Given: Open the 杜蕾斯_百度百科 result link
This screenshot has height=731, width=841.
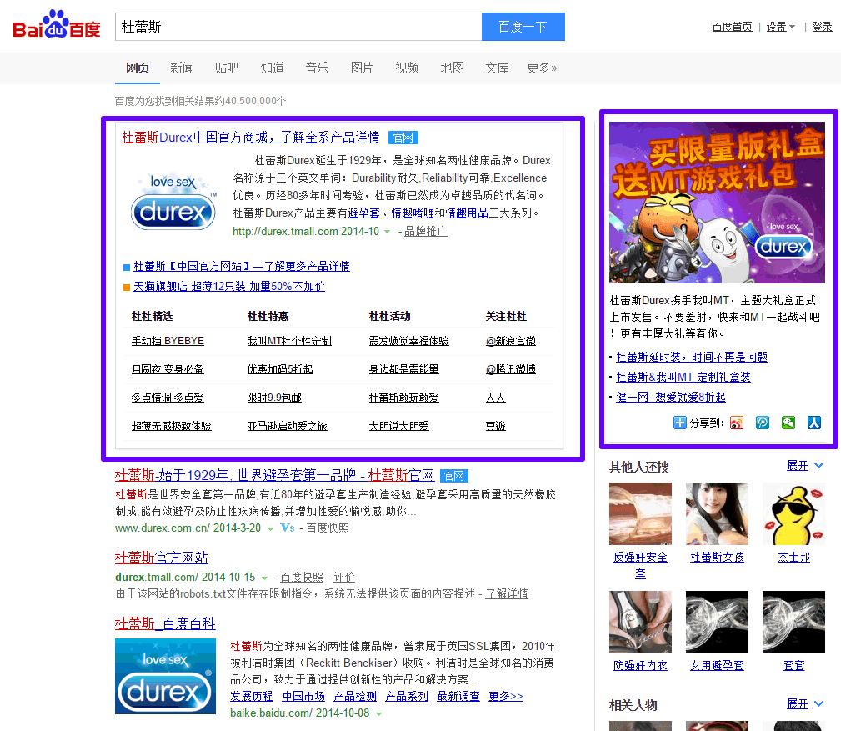Looking at the screenshot, I should tap(165, 623).
